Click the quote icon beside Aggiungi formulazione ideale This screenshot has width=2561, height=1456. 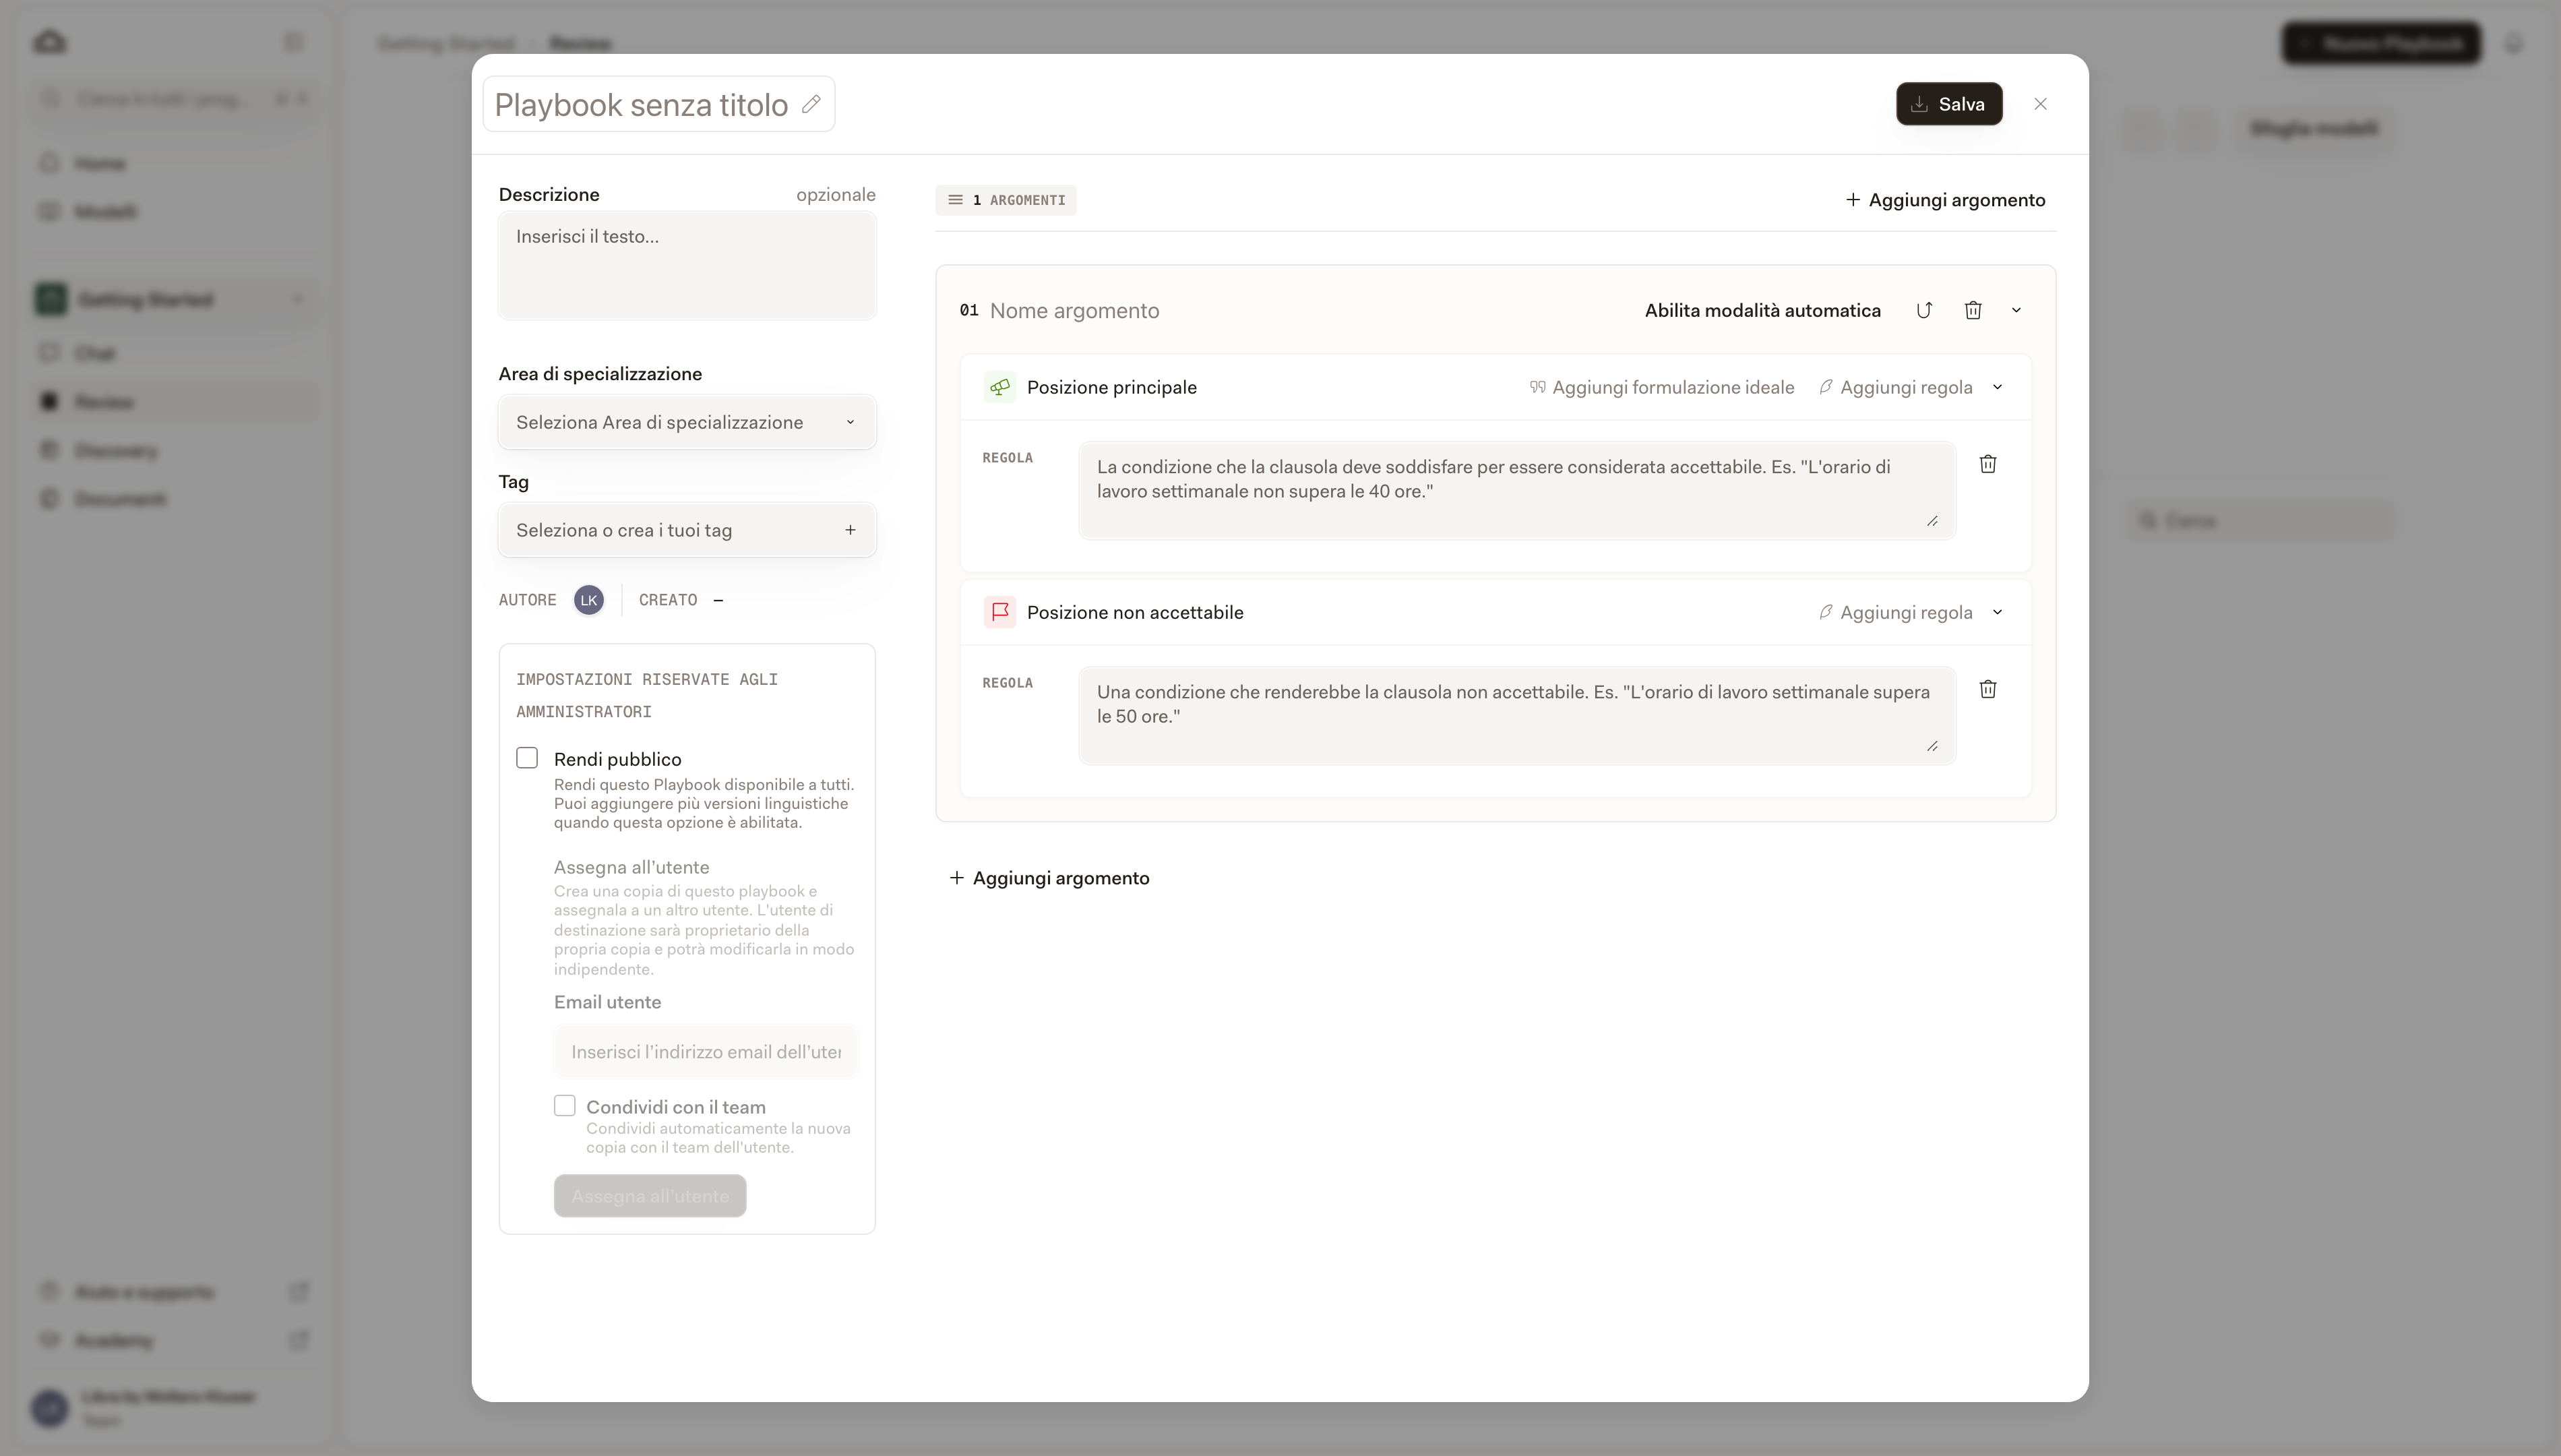(1537, 387)
